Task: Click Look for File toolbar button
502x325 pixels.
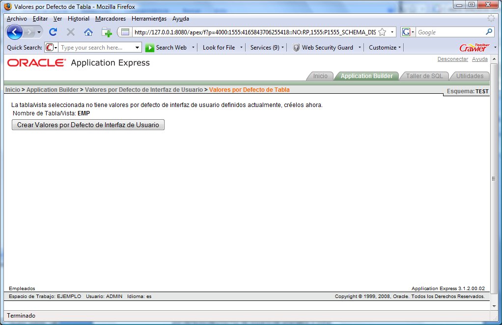Action: (219, 47)
